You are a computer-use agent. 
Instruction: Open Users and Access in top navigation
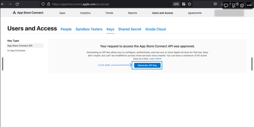point(162,13)
